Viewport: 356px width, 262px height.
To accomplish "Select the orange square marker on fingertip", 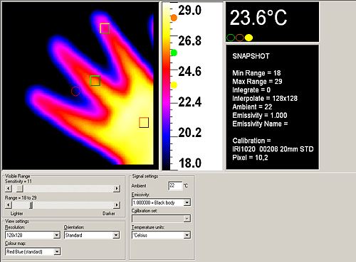I will click(x=105, y=28).
